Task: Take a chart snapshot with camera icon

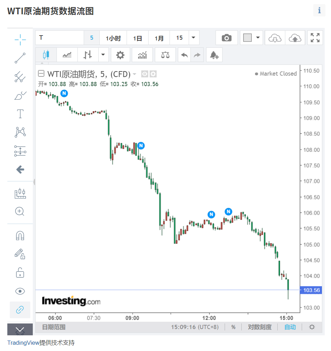Action: [226, 38]
